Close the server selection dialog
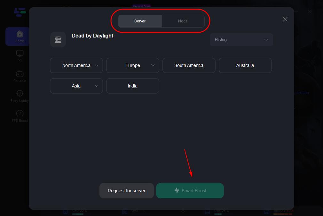The width and height of the screenshot is (323, 216). coord(285,19)
